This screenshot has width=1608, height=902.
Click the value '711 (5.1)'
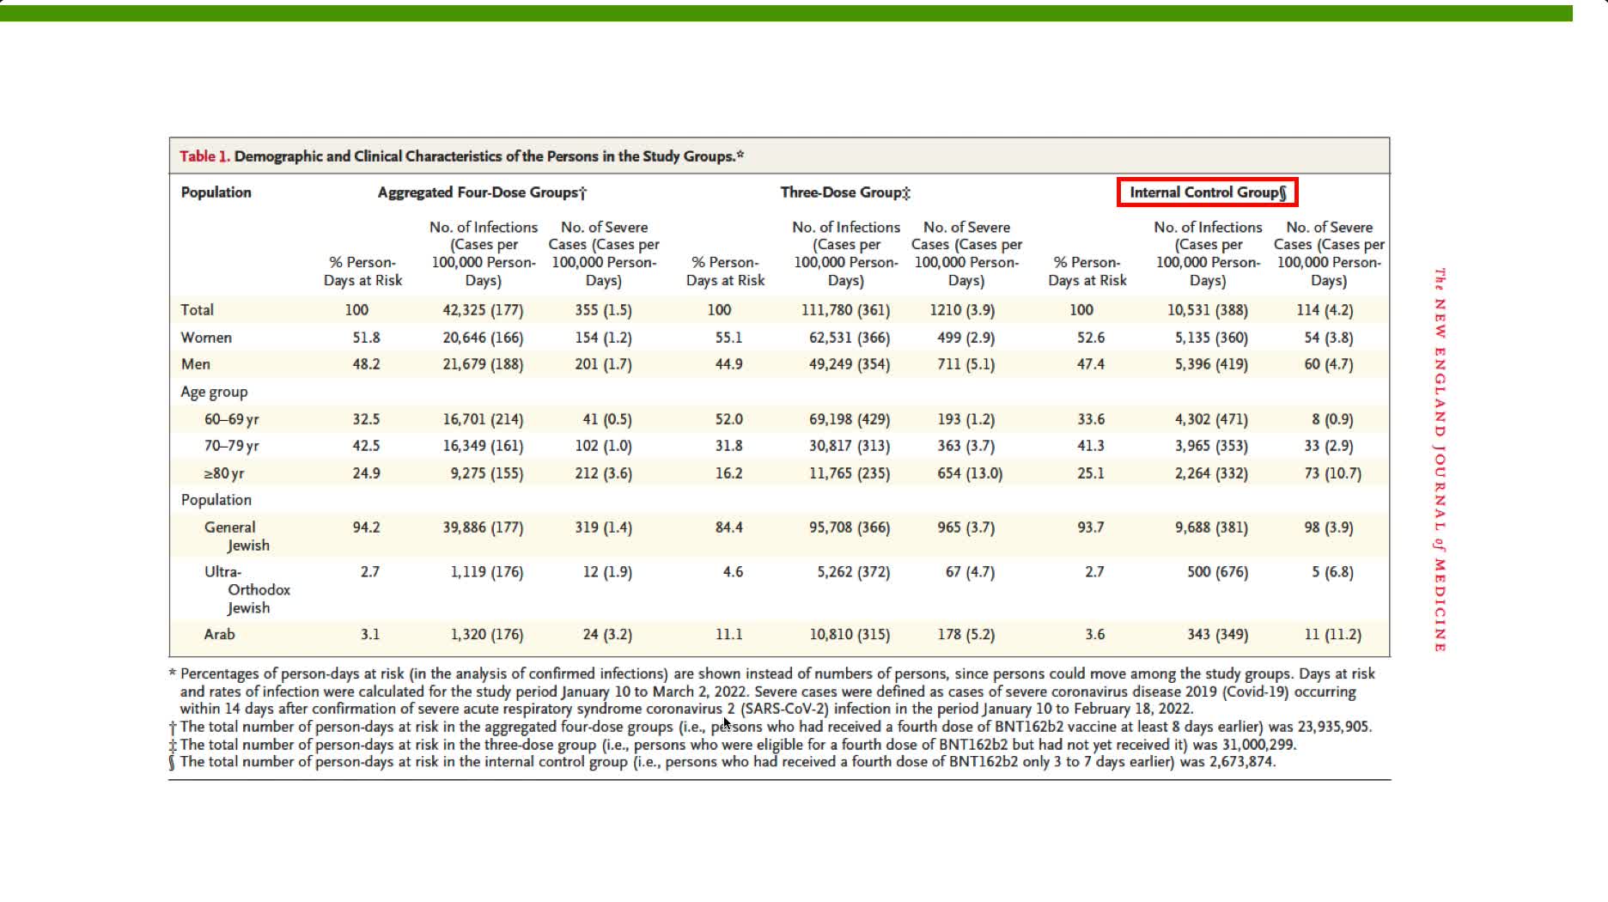point(965,364)
